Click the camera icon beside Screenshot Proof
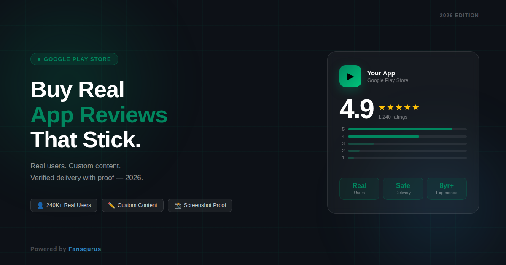 pos(178,205)
